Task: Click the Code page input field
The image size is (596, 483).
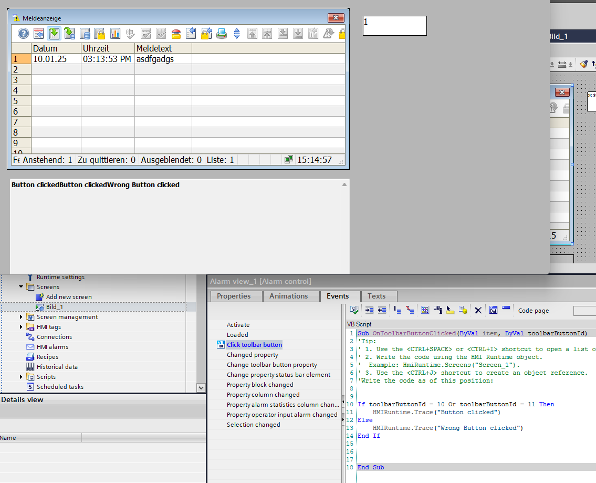Action: click(584, 311)
